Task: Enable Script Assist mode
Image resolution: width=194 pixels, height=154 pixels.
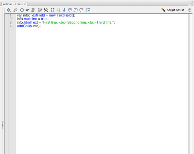Action: 172,10
